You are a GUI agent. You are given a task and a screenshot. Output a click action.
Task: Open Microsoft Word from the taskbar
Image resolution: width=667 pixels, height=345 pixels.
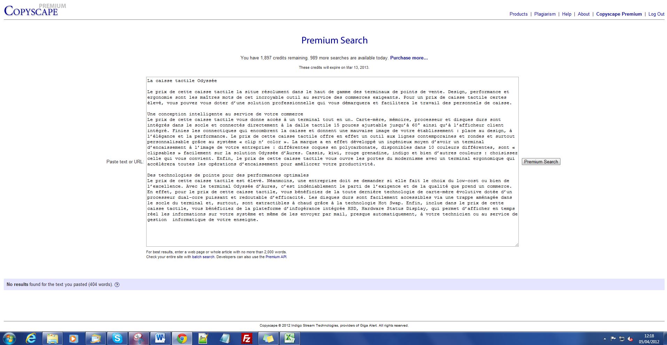click(x=160, y=338)
